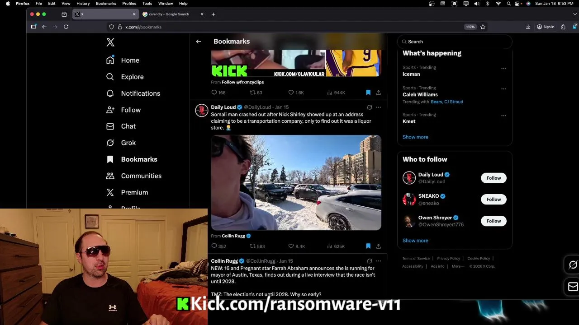Open more menu on Collin Rugg post

379,261
